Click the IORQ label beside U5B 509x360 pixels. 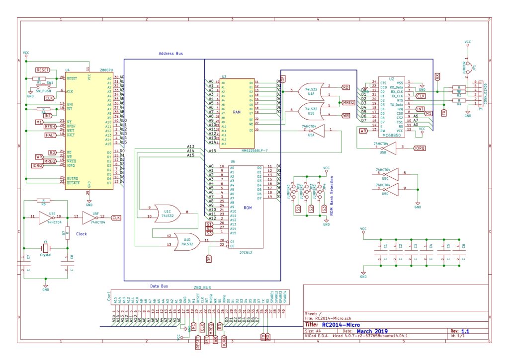(419, 147)
